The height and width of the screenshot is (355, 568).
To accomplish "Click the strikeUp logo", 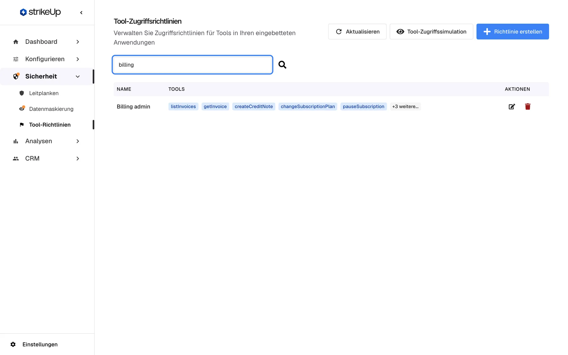I will tap(40, 12).
